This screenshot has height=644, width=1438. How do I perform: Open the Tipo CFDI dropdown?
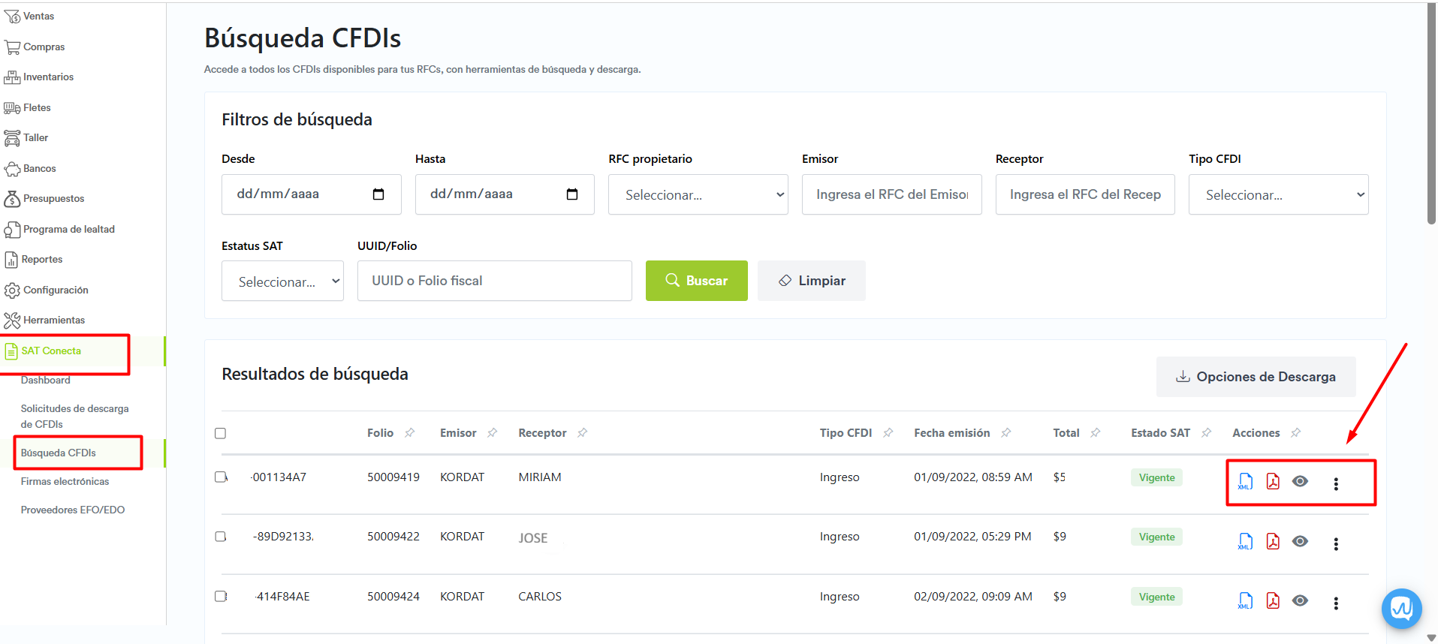1278,195
